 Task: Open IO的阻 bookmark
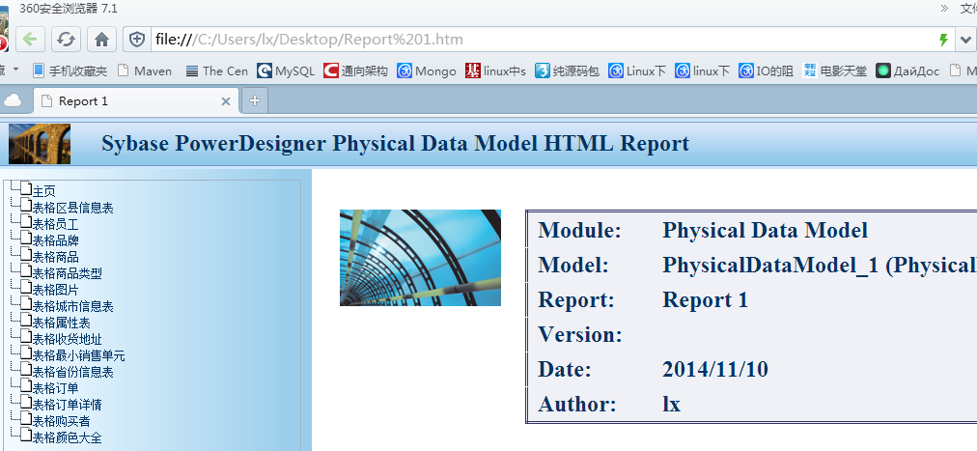pyautogui.click(x=766, y=71)
